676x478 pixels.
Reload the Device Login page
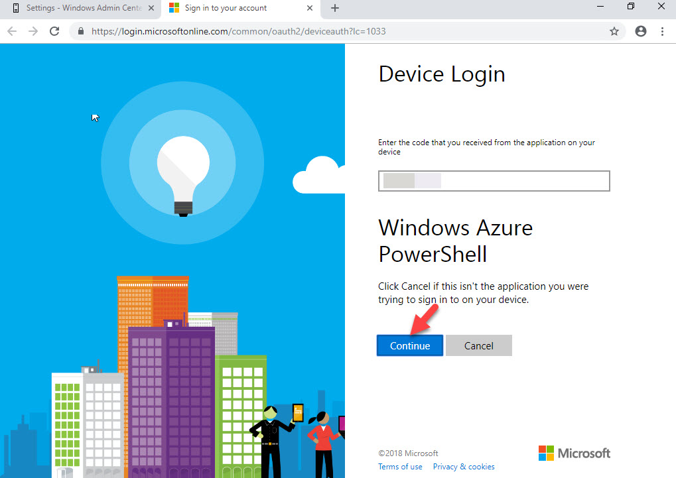54,31
